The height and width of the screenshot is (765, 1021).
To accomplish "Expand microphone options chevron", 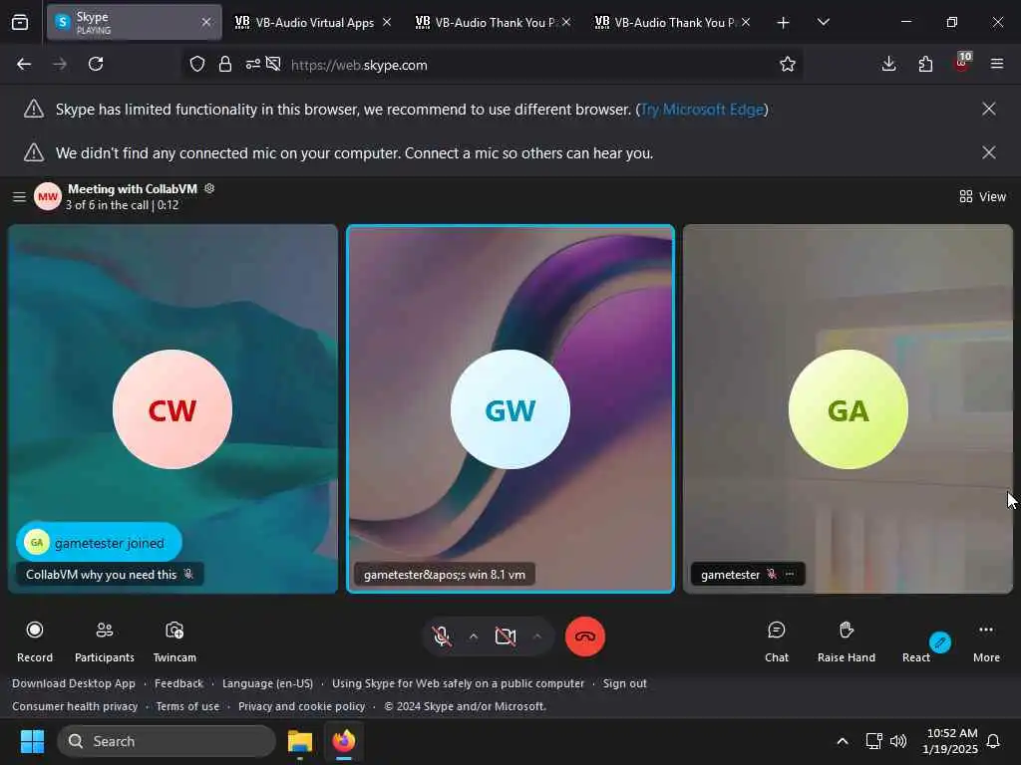I will (x=474, y=637).
